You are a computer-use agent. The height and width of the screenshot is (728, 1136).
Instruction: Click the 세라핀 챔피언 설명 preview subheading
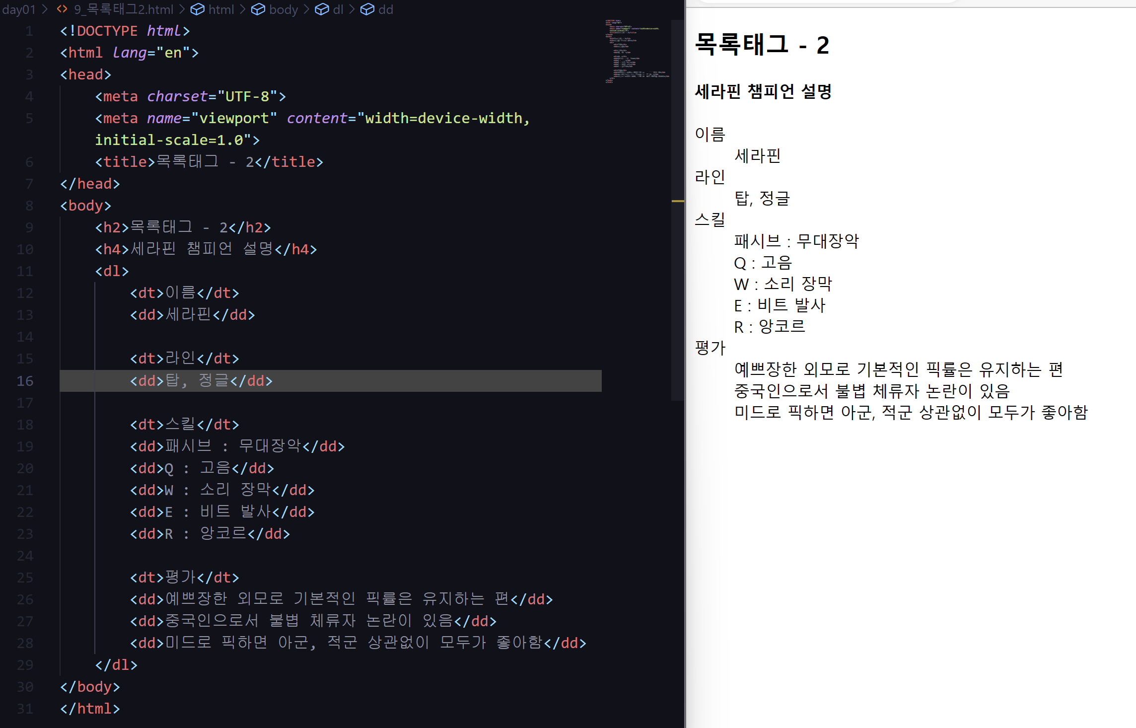coord(763,91)
